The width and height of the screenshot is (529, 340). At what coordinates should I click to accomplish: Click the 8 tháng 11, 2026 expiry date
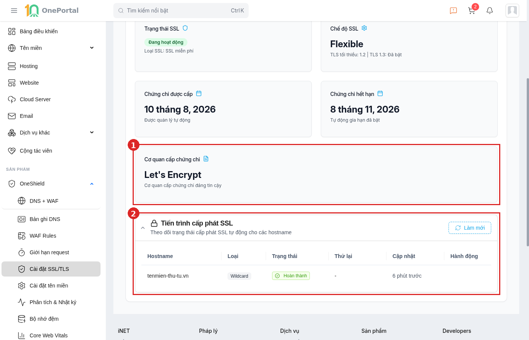pos(365,109)
